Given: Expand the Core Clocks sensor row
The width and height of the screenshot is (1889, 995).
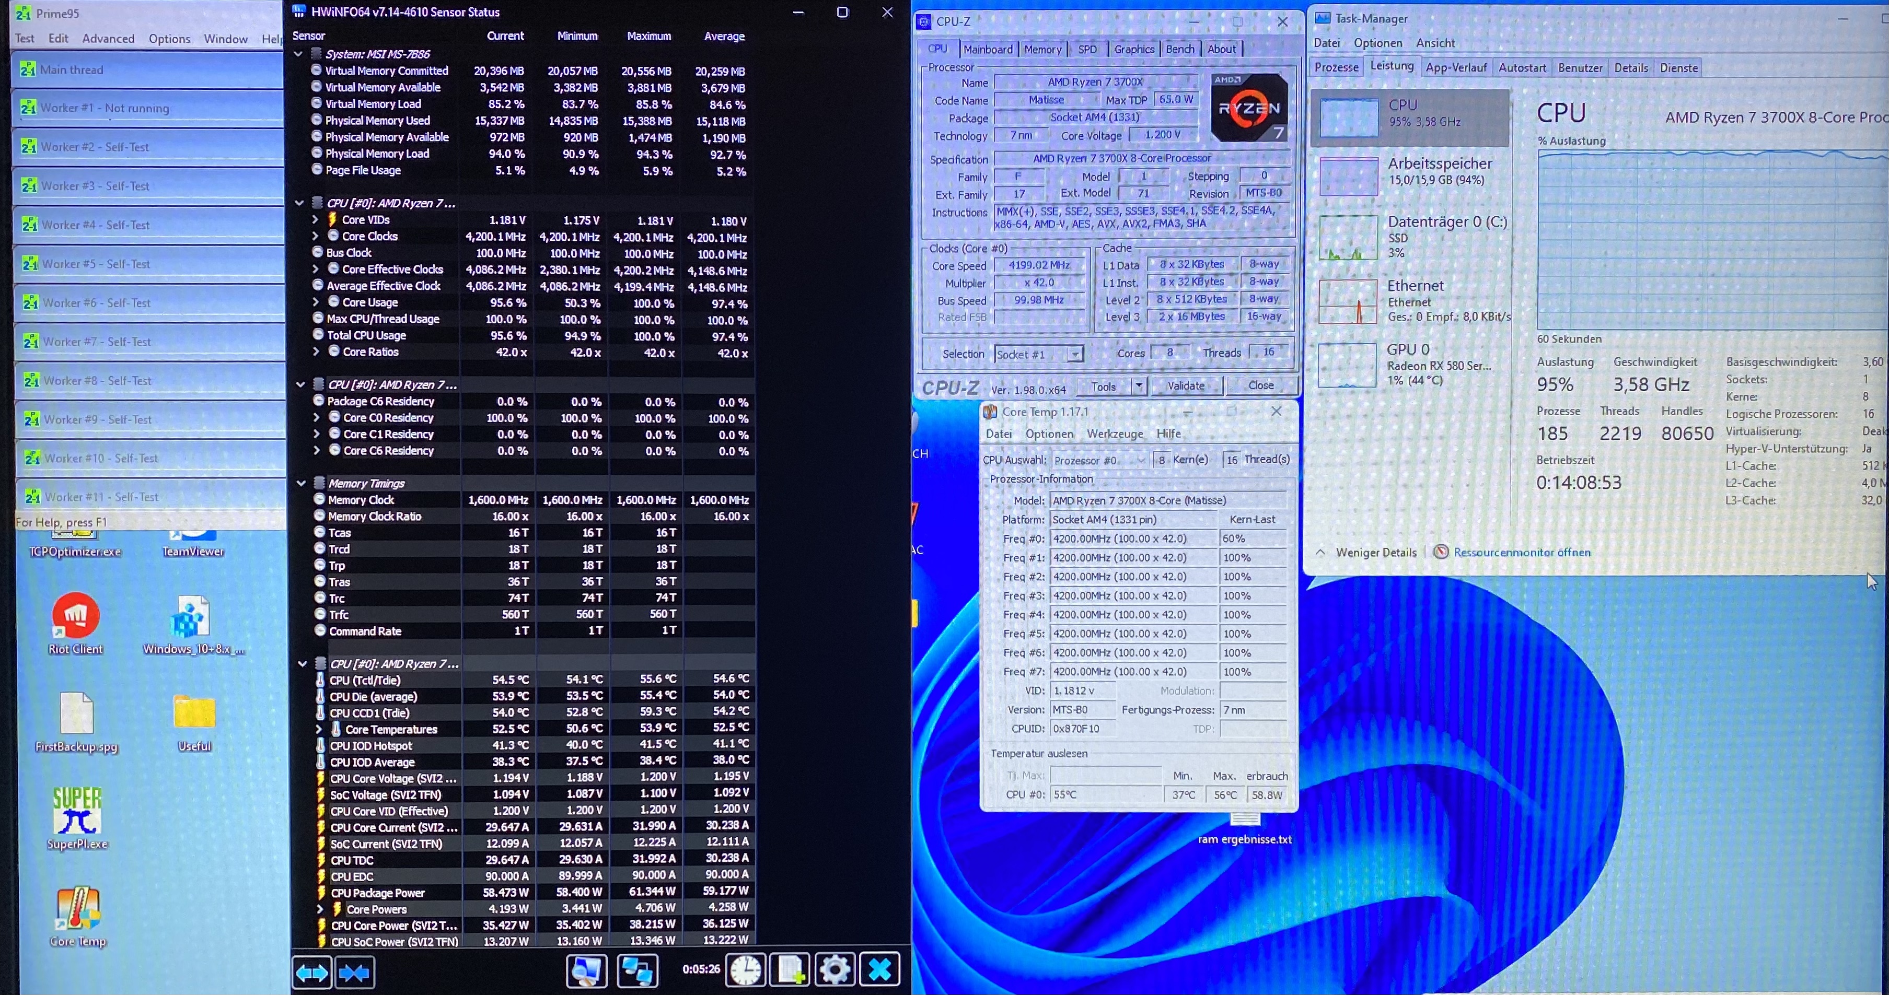Looking at the screenshot, I should tap(315, 236).
